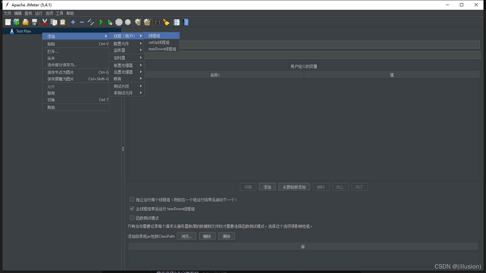The width and height of the screenshot is (486, 273).
Task: Click the New test plan icon
Action: (8, 22)
